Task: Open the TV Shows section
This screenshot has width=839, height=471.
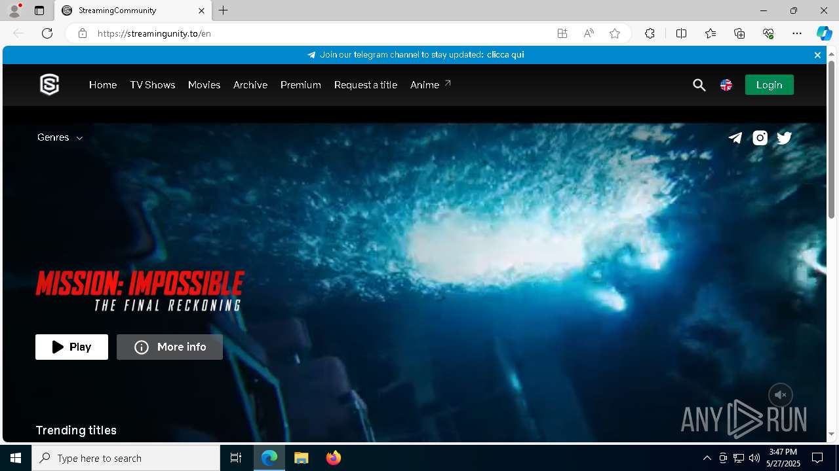Action: pyautogui.click(x=153, y=85)
